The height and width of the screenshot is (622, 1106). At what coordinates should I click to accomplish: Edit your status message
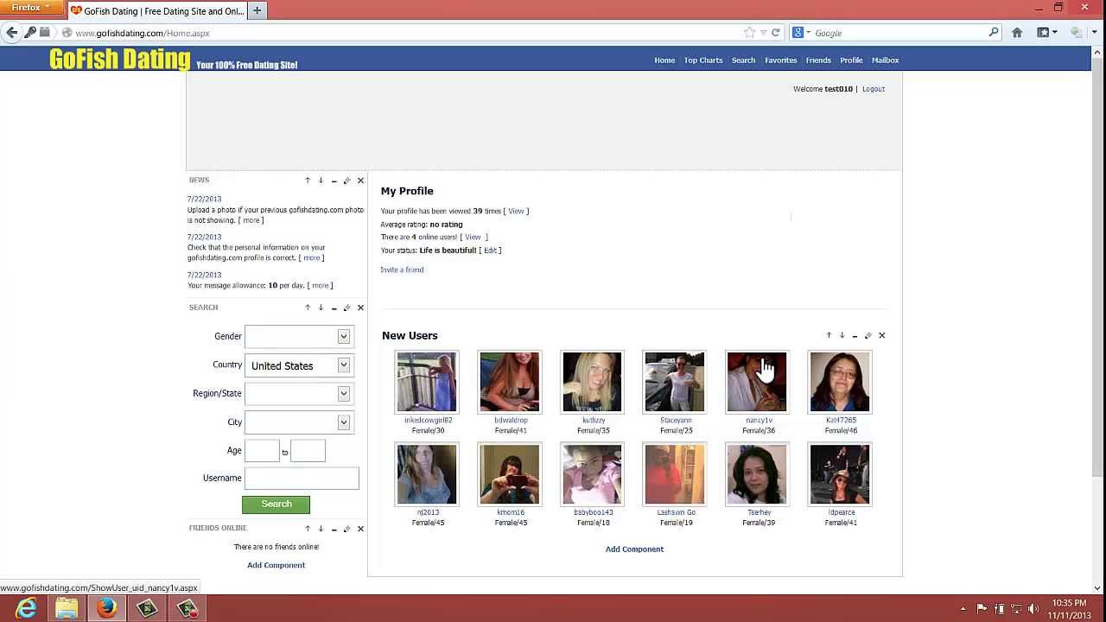click(490, 251)
